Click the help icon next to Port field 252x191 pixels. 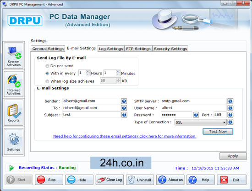pyautogui.click(x=230, y=115)
